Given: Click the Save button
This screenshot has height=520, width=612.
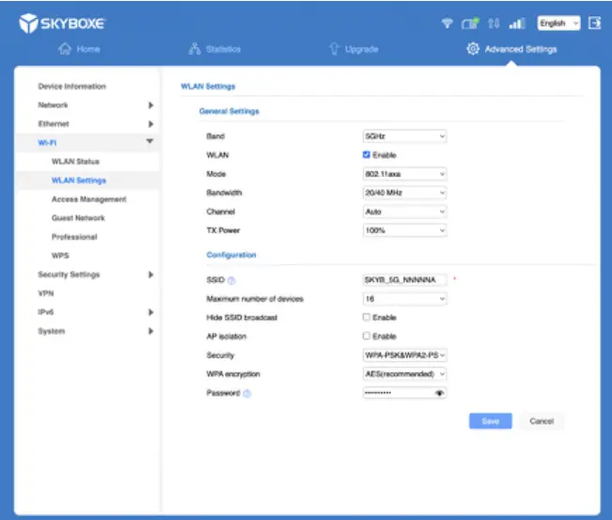Looking at the screenshot, I should pos(490,421).
